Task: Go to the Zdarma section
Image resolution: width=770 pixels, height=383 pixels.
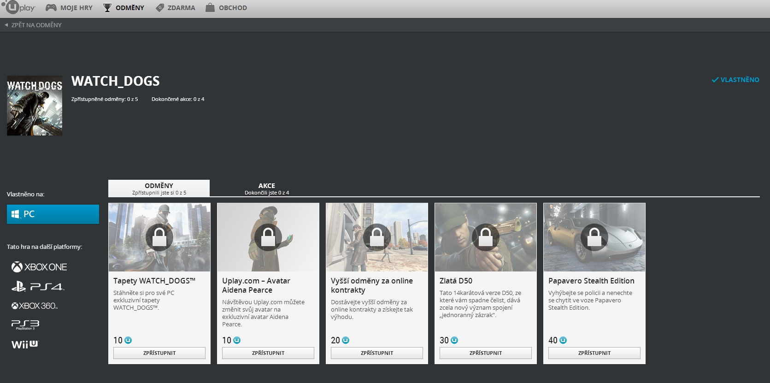Action: 175,8
